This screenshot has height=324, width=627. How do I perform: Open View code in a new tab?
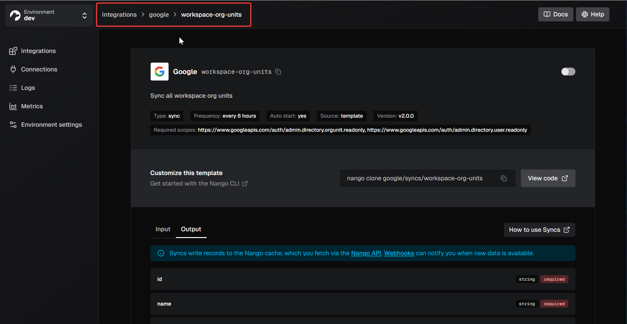click(x=548, y=178)
